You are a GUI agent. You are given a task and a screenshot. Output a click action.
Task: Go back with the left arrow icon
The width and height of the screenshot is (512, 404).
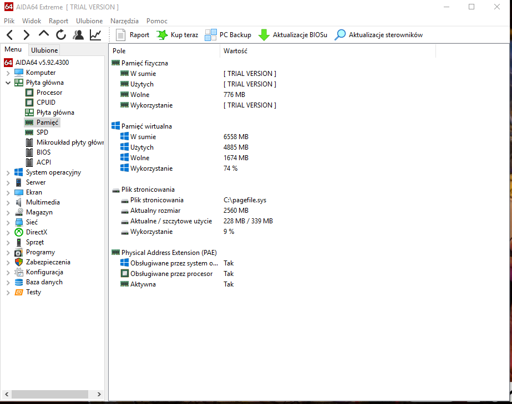(x=10, y=34)
